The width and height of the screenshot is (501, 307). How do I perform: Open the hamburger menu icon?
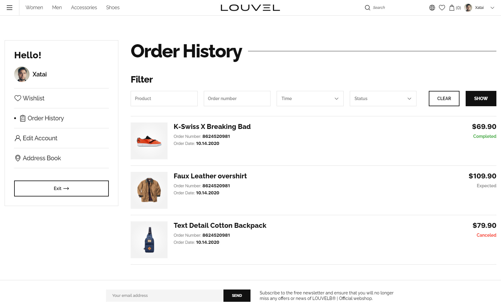(x=10, y=8)
